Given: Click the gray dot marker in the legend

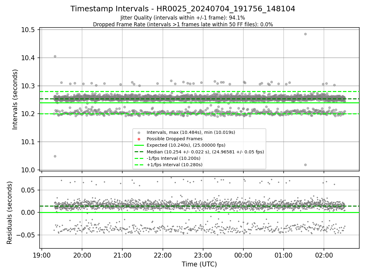Looking at the screenshot, I should pyautogui.click(x=139, y=133).
